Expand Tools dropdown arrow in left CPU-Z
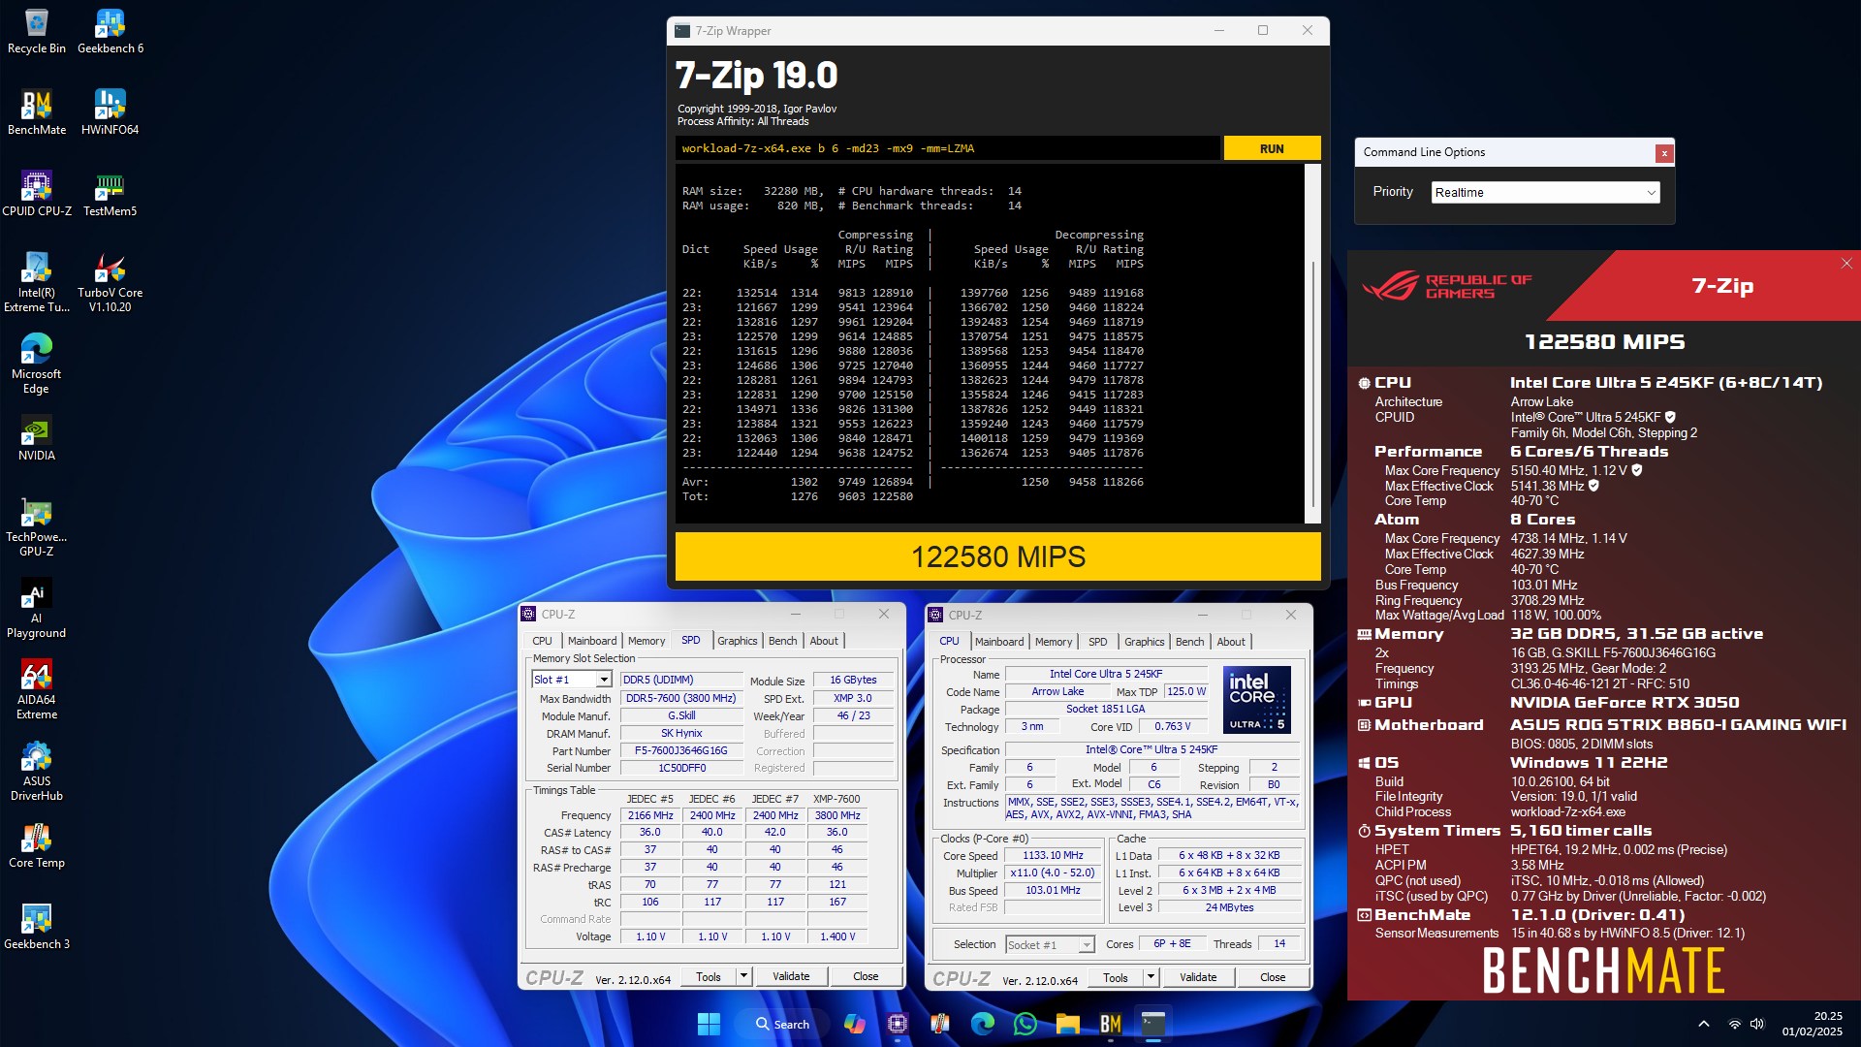Image resolution: width=1861 pixels, height=1047 pixels. 743,977
